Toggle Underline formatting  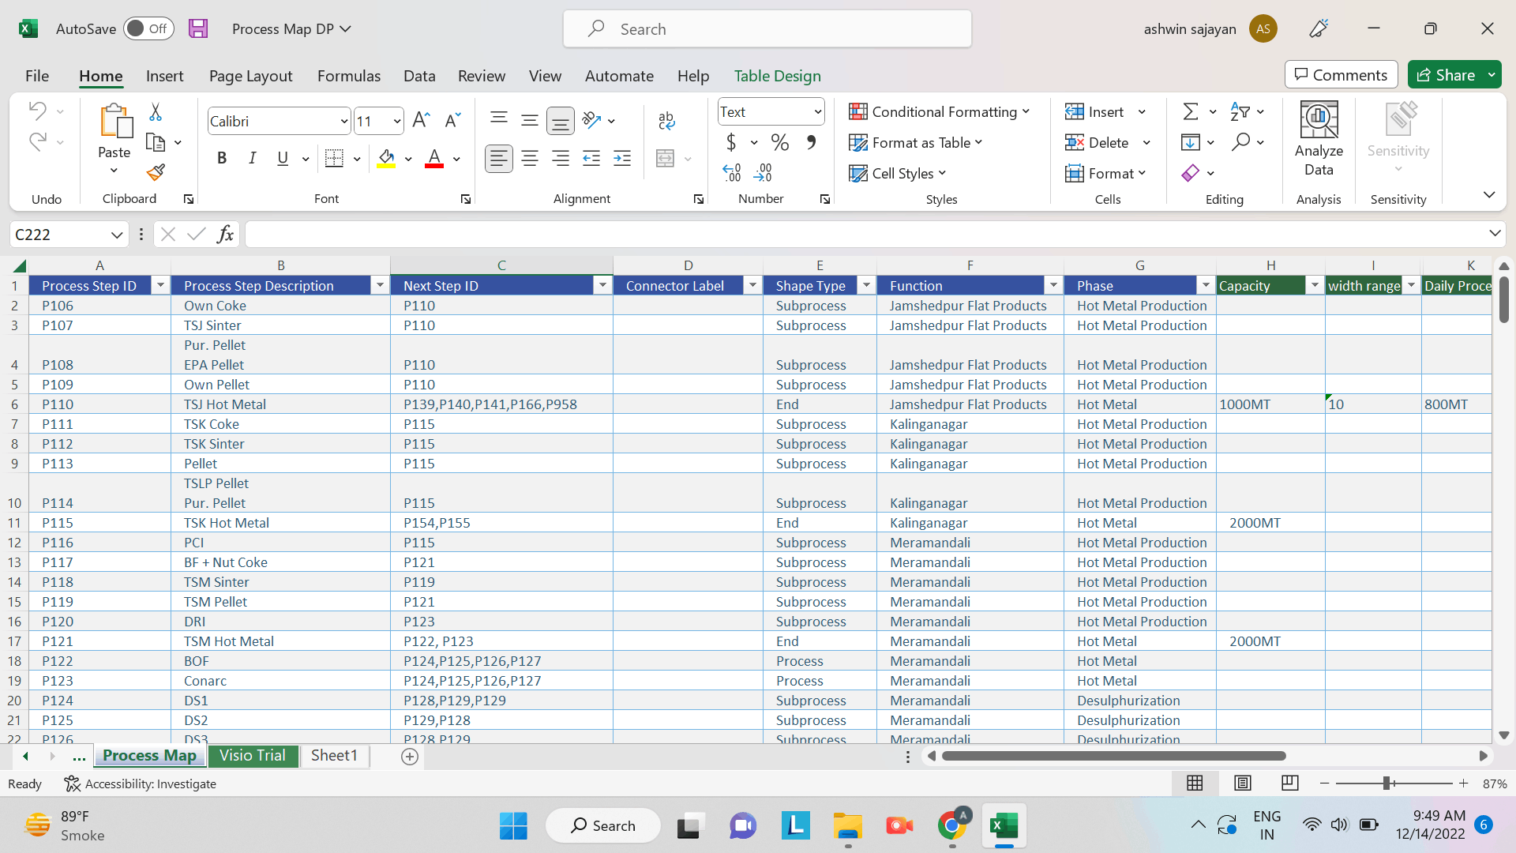(283, 158)
